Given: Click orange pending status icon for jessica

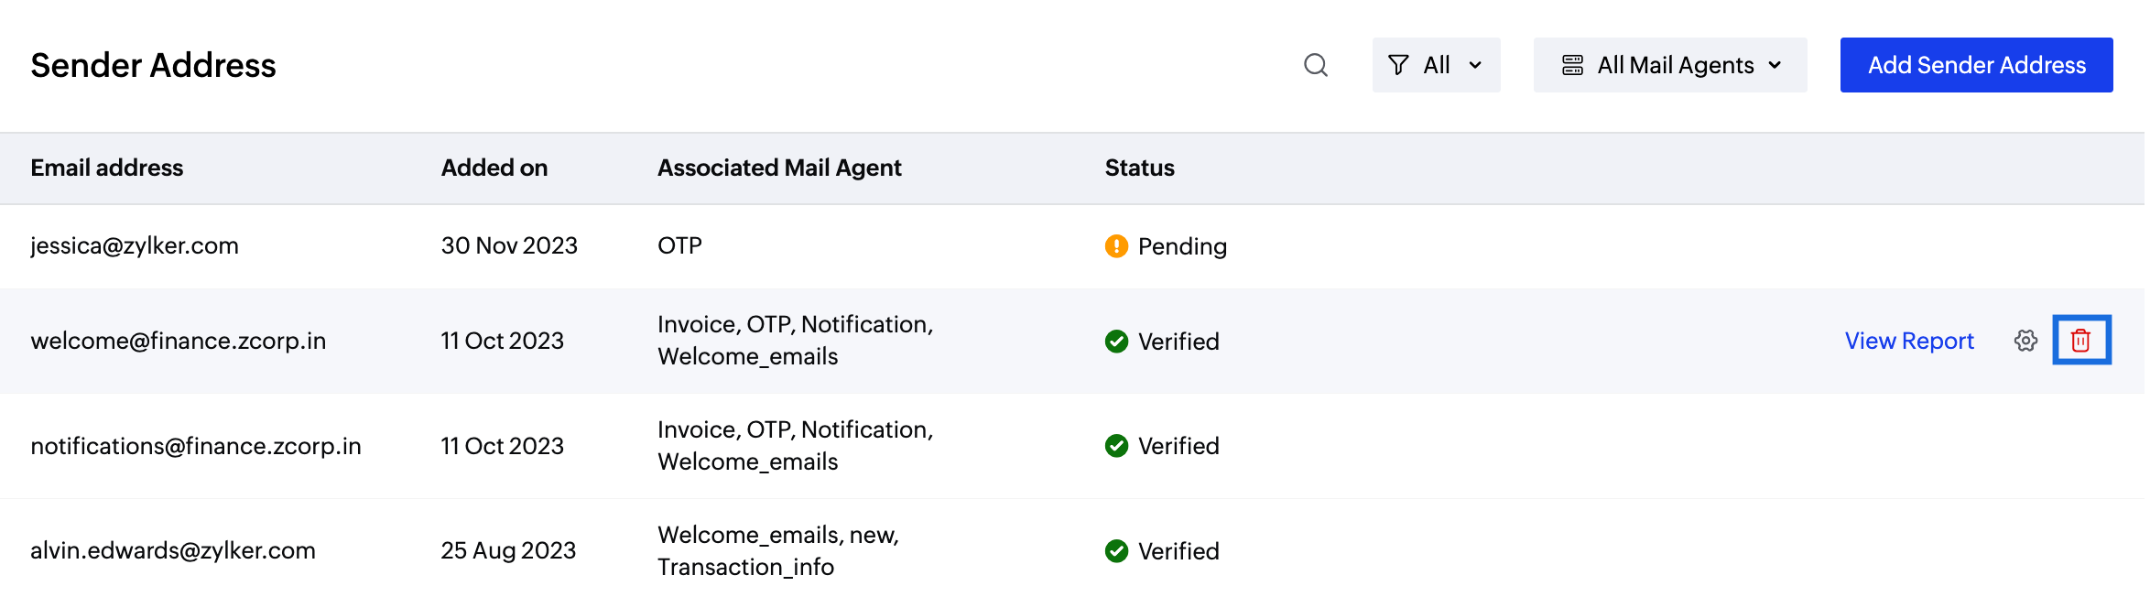Looking at the screenshot, I should pos(1116,246).
